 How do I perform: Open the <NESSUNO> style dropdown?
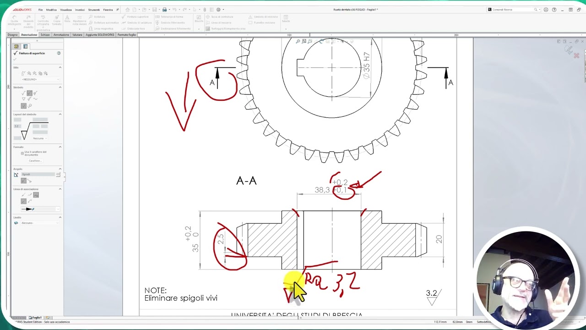40,79
